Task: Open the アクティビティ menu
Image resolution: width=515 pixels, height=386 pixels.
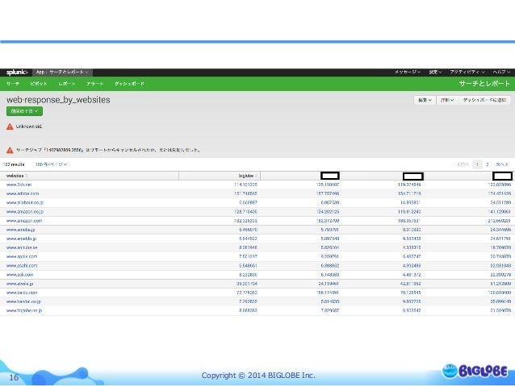Action: [467, 73]
